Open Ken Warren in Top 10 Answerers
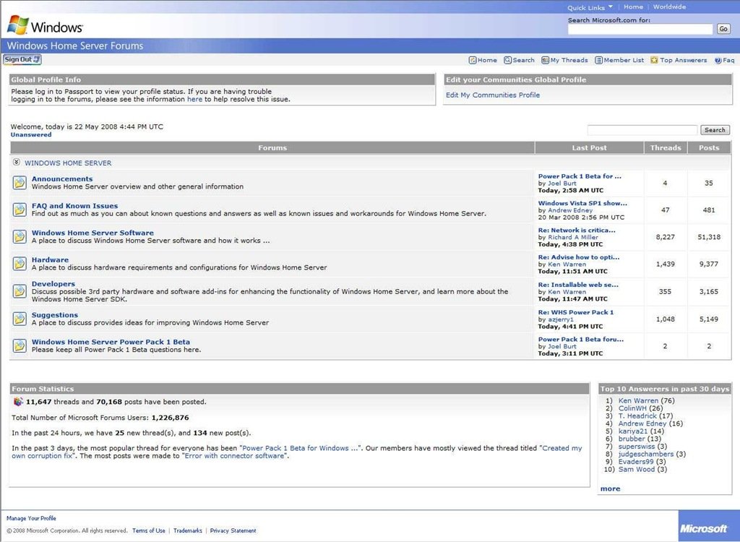 tap(638, 400)
